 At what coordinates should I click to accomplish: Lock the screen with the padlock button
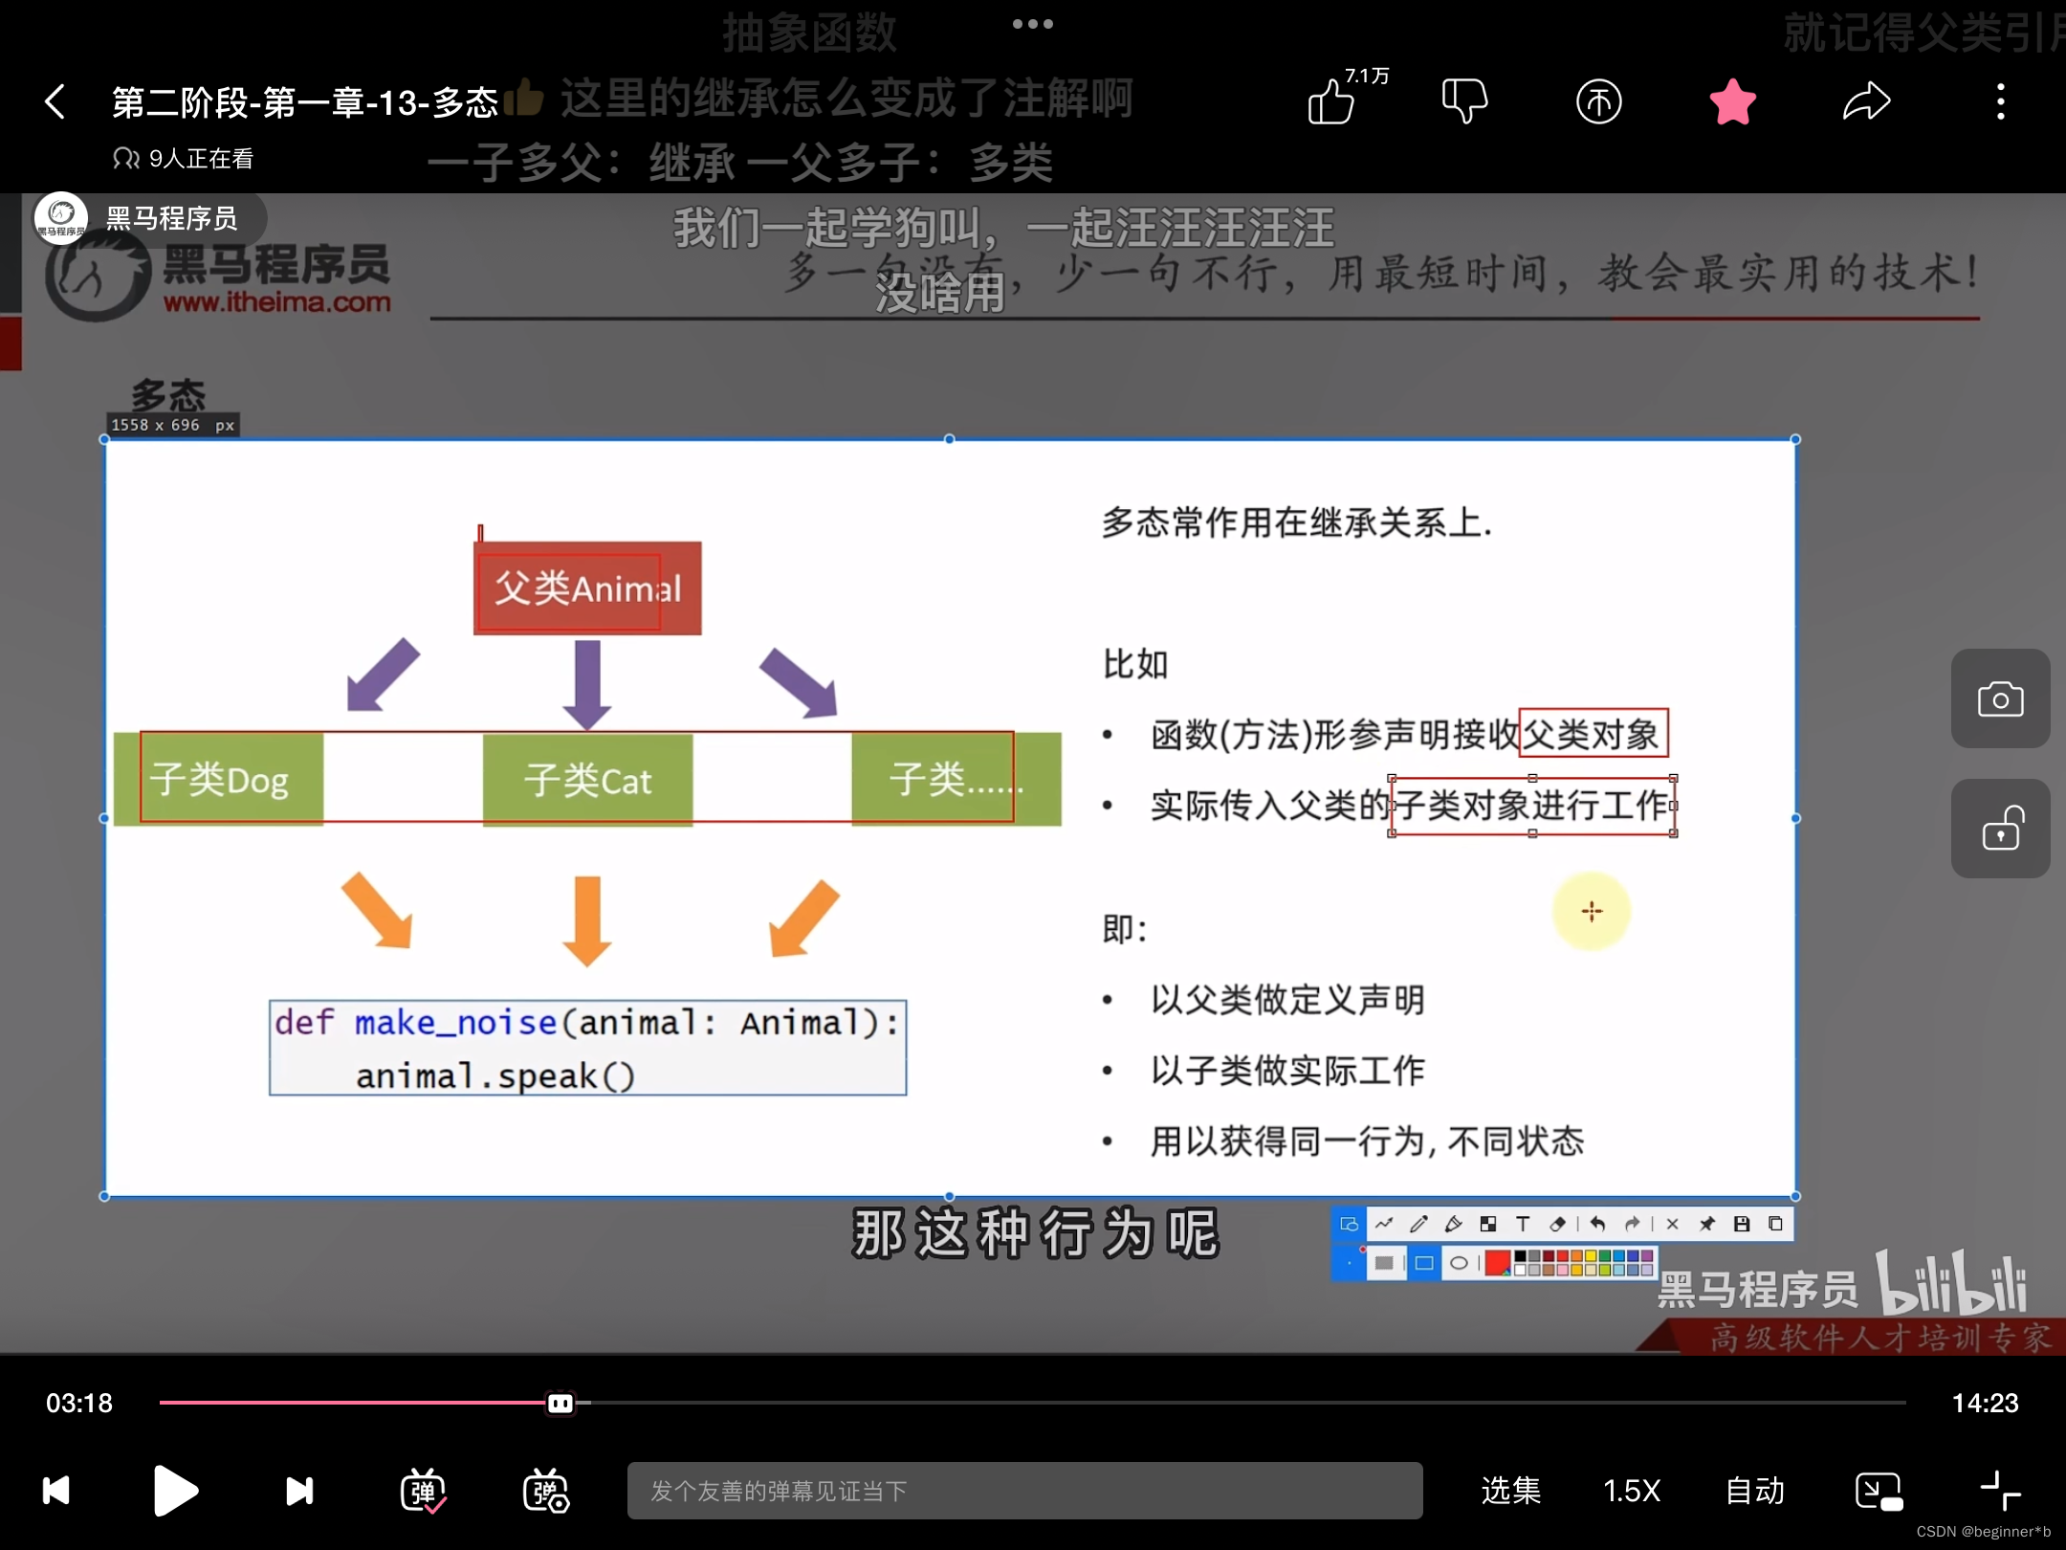click(2001, 829)
